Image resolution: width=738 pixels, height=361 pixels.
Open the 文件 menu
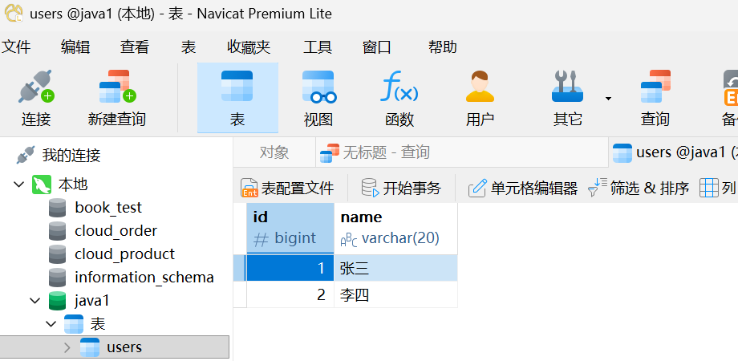[x=16, y=47]
